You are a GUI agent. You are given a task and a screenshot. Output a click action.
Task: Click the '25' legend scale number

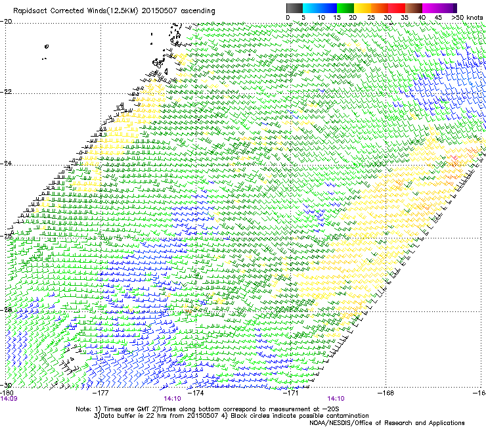point(371,18)
